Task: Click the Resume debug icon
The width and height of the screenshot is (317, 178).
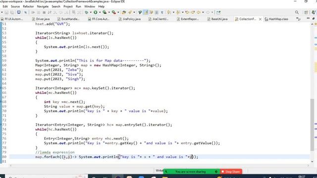Action: click(x=33, y=12)
